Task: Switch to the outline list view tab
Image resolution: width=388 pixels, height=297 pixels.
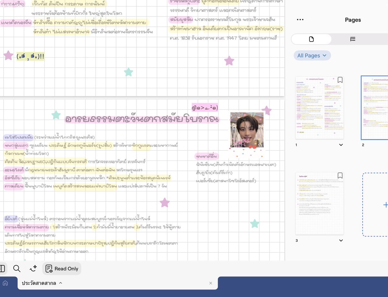Action: click(x=353, y=39)
